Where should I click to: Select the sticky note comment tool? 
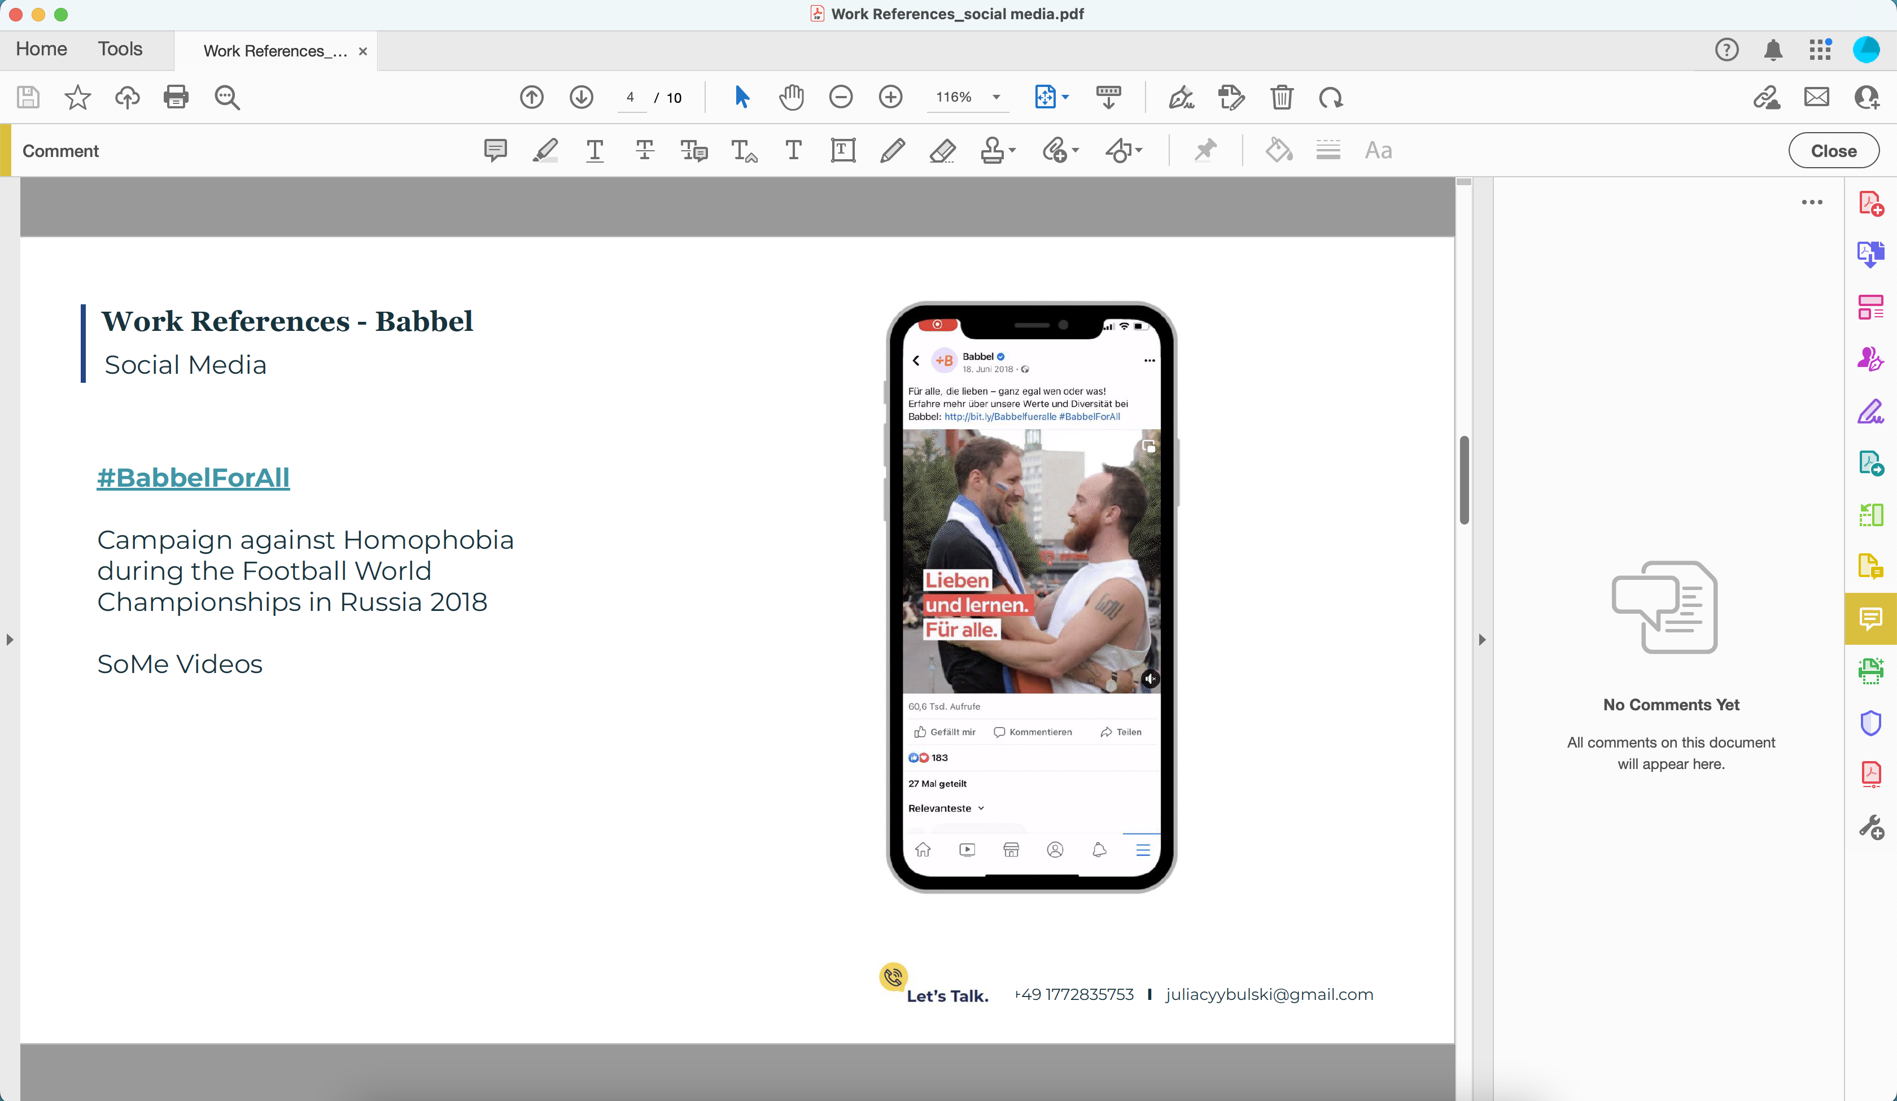(x=495, y=151)
